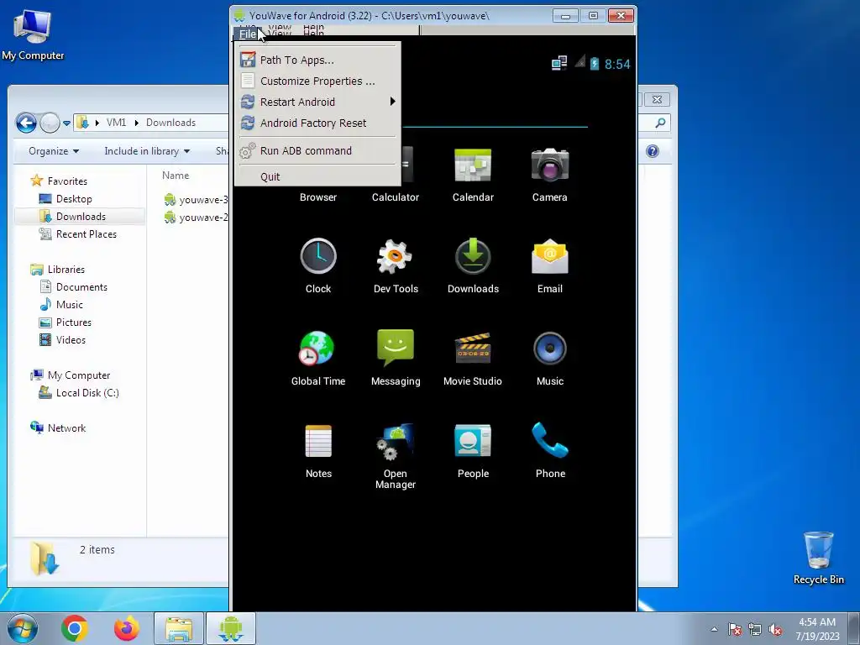Image resolution: width=860 pixels, height=645 pixels.
Task: Open the Clock app
Action: click(x=318, y=266)
